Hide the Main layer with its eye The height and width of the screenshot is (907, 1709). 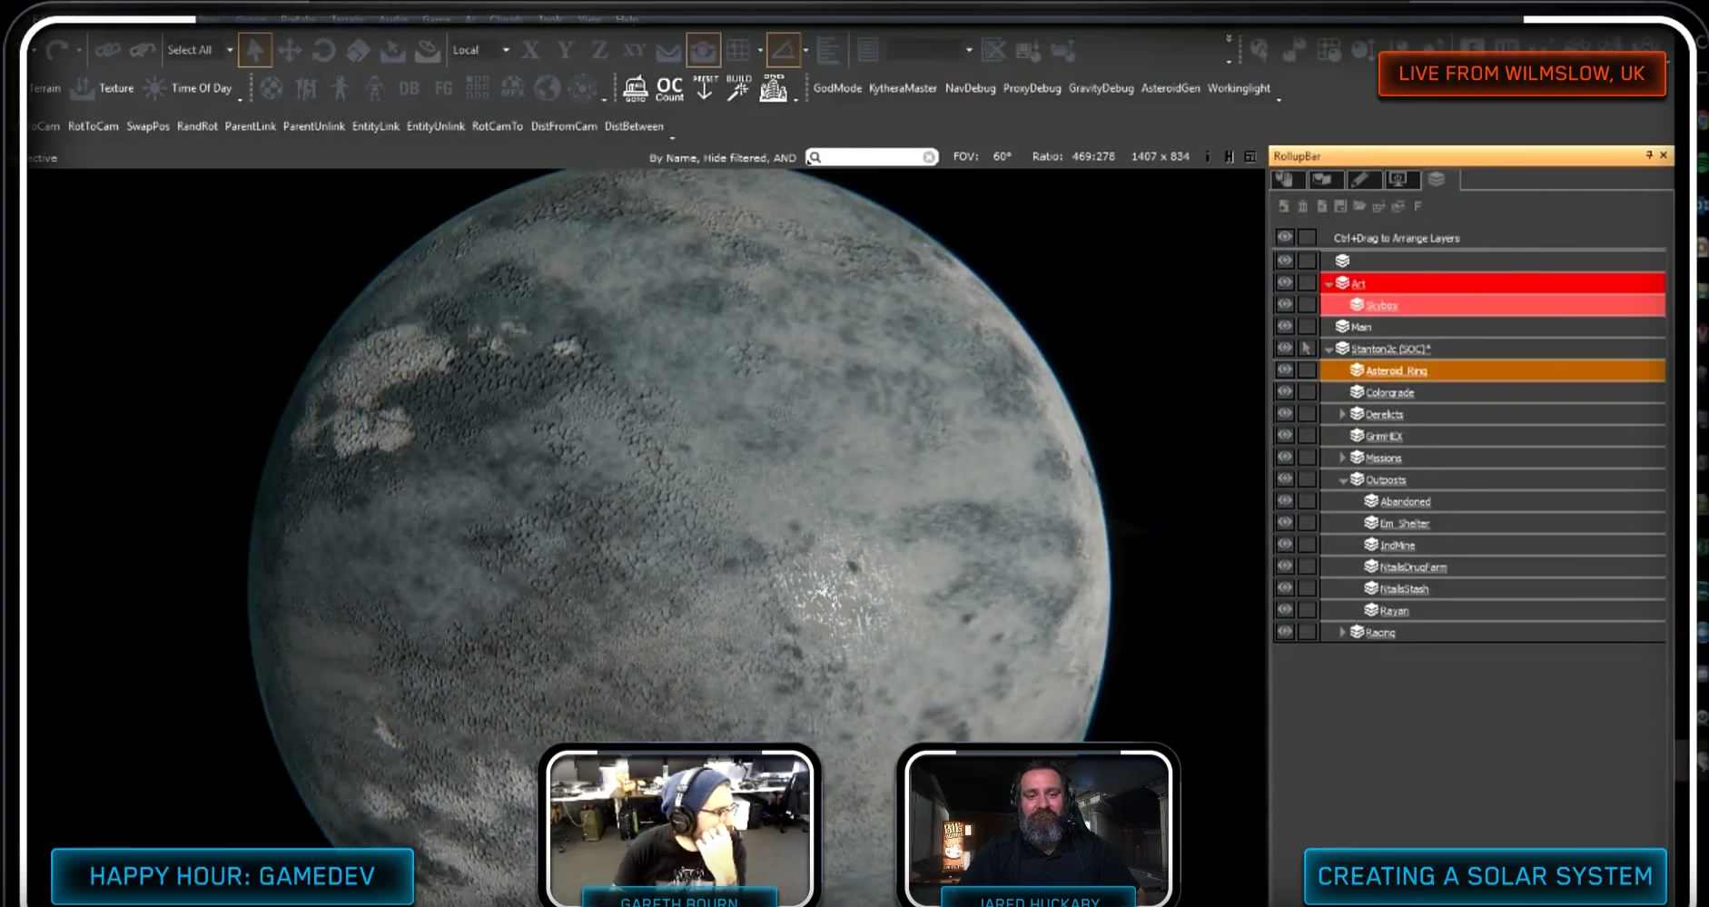[1285, 326]
